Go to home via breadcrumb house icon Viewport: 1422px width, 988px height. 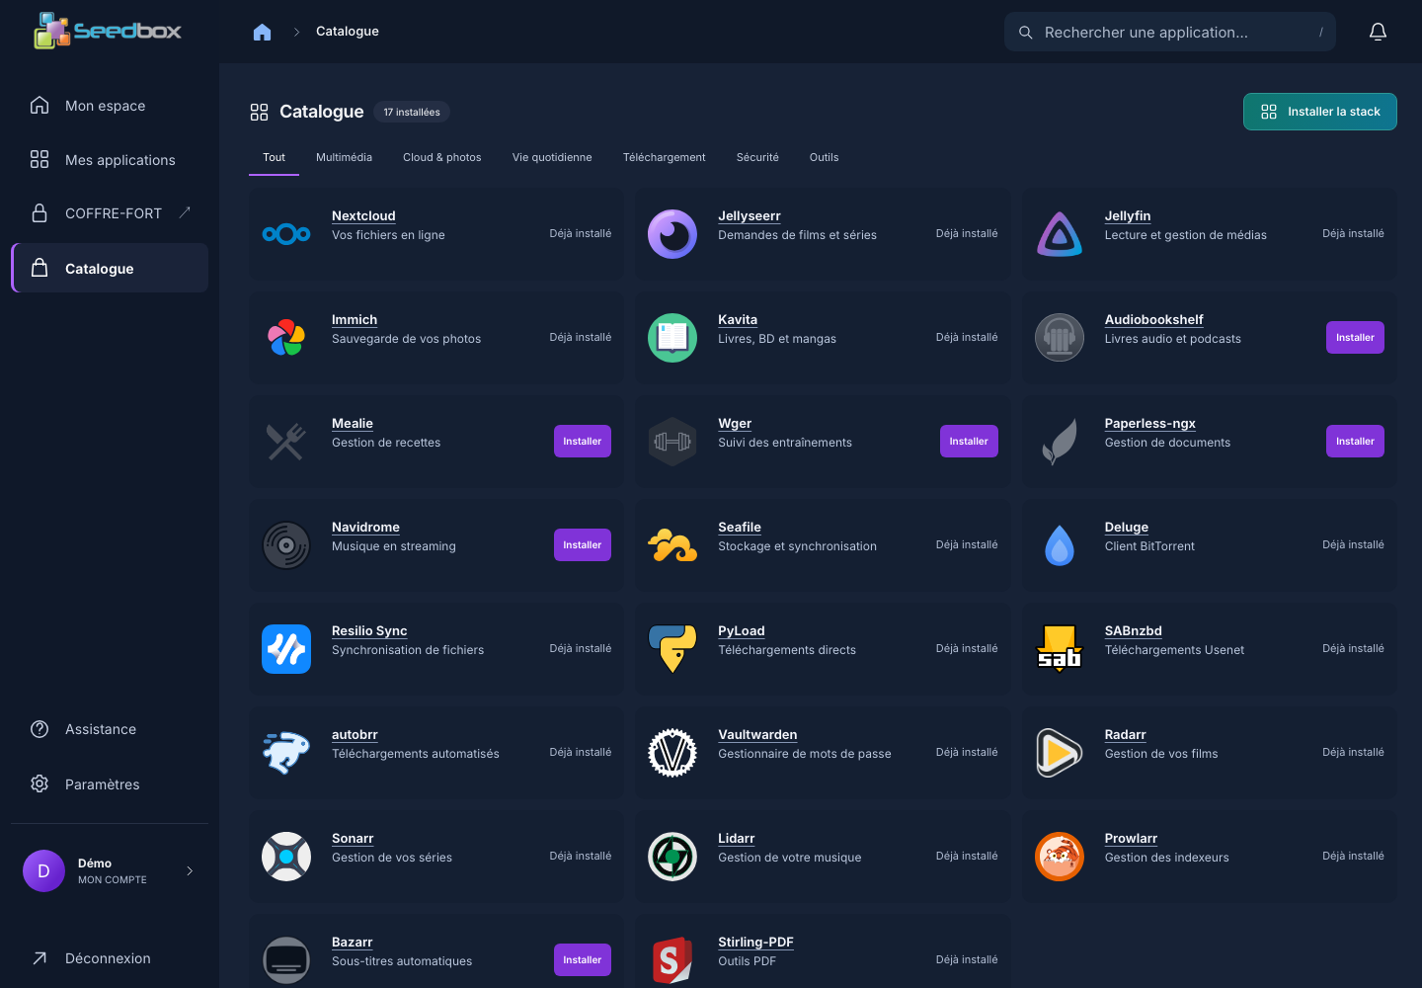(x=262, y=32)
